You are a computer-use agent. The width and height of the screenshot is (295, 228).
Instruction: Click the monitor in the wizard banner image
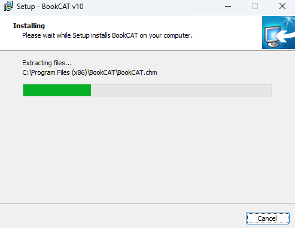click(273, 37)
